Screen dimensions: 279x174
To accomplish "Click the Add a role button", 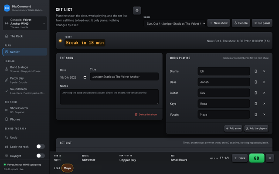I will pyautogui.click(x=233, y=128).
